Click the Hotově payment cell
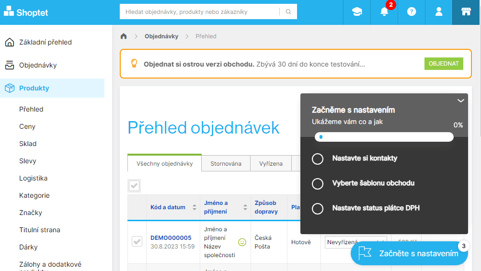The width and height of the screenshot is (481, 271). [x=301, y=242]
